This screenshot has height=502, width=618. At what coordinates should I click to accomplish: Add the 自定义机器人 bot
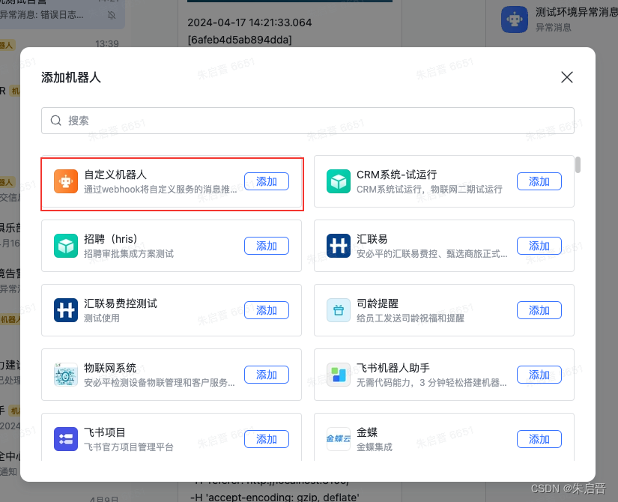click(x=267, y=181)
